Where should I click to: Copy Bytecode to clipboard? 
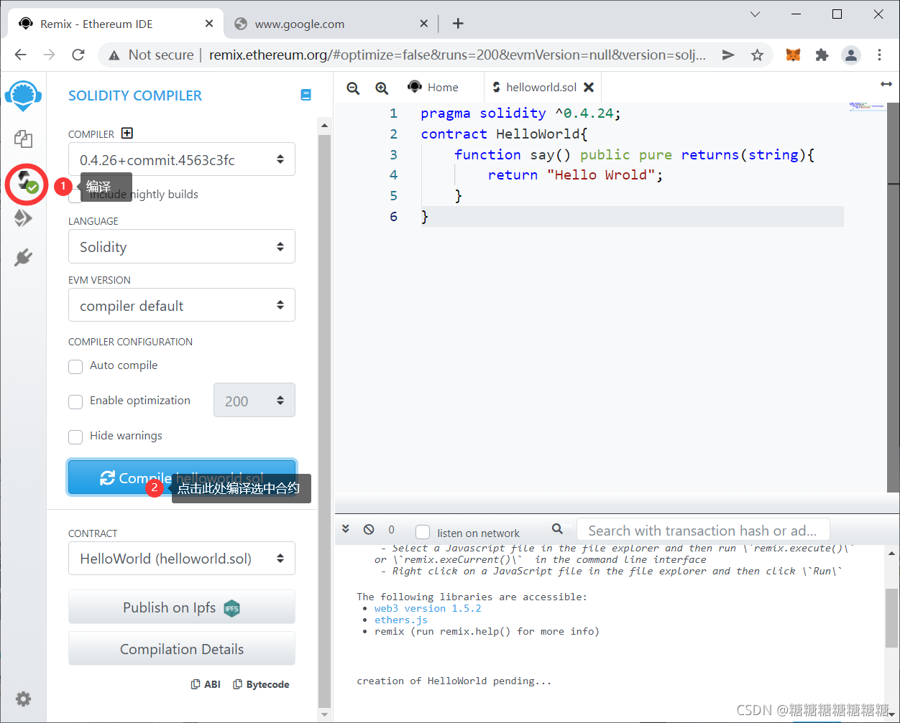[261, 684]
